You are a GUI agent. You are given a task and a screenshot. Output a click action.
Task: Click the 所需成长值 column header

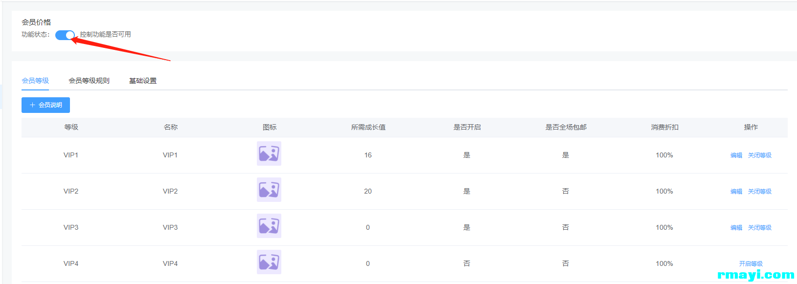point(368,128)
